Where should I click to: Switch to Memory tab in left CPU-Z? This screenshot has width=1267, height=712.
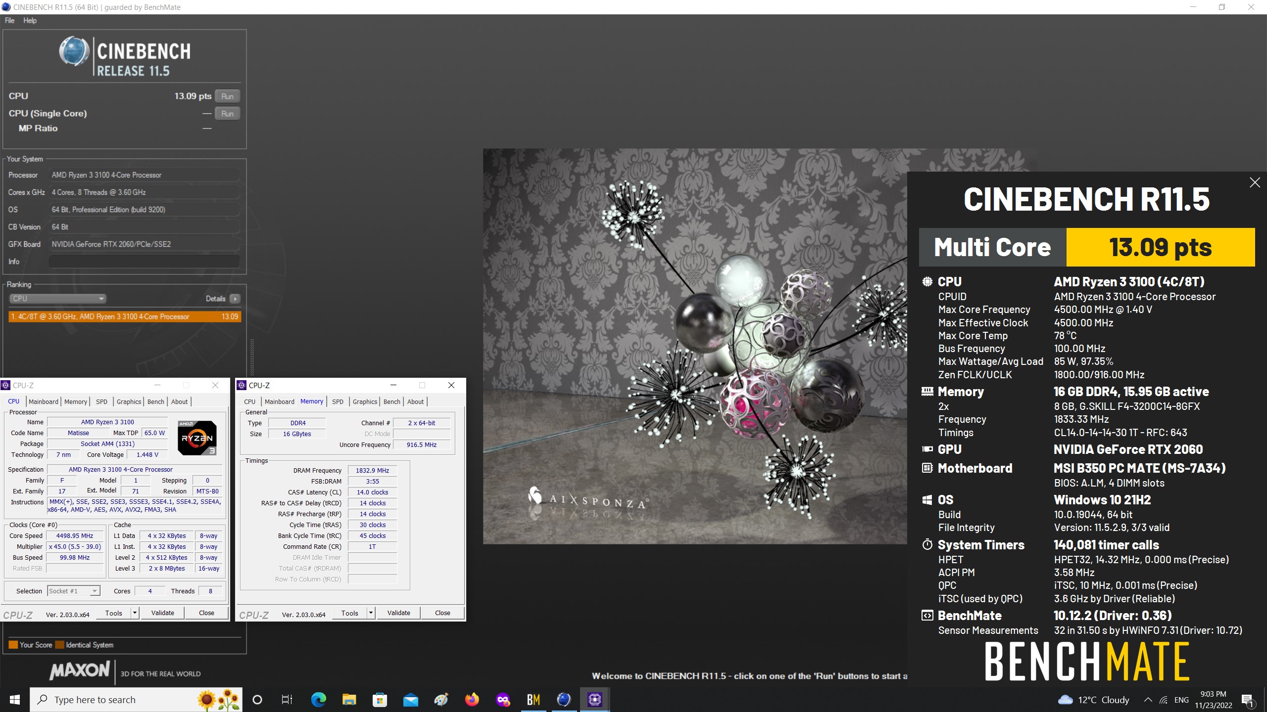tap(76, 401)
